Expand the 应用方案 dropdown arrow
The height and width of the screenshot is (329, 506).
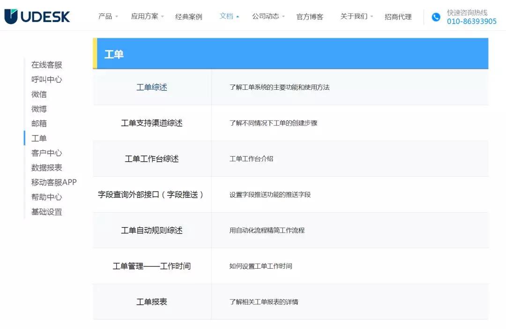click(163, 16)
